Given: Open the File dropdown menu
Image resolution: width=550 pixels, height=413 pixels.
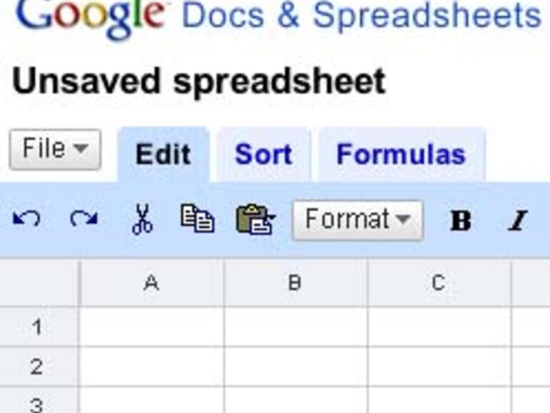Looking at the screenshot, I should click(55, 149).
